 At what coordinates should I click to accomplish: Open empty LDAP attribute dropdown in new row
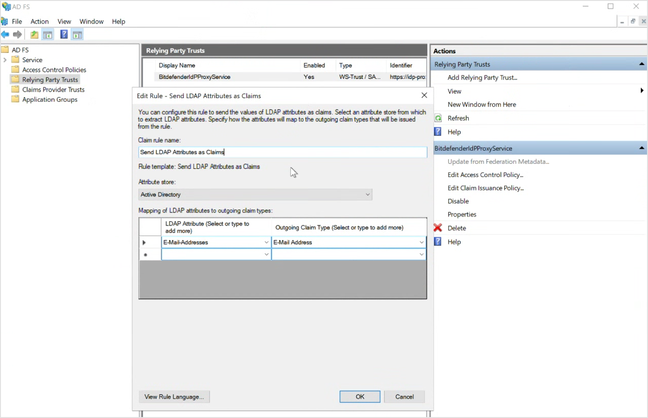(266, 254)
